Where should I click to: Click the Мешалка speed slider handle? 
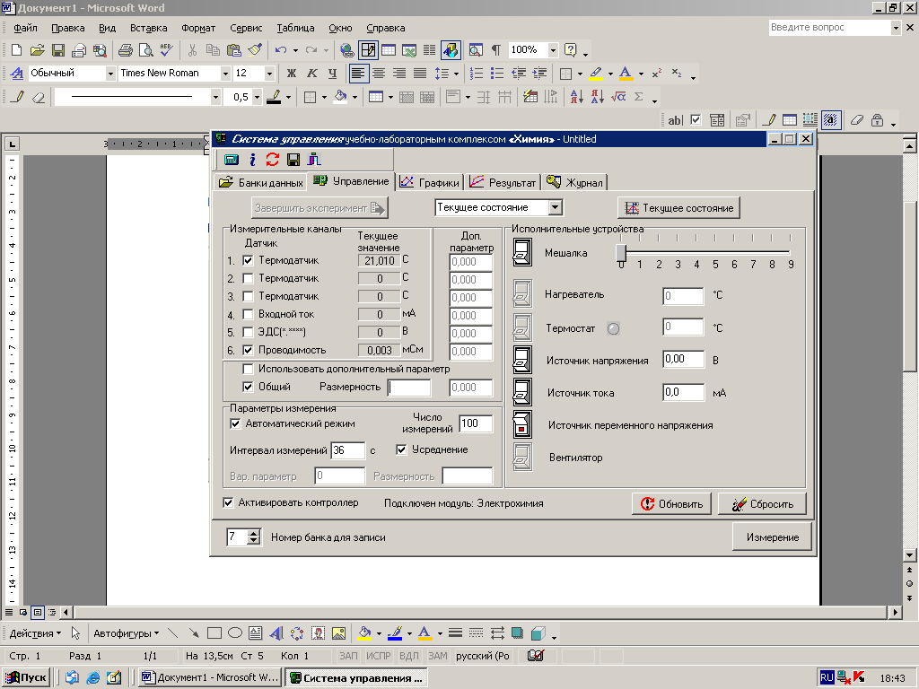point(621,253)
